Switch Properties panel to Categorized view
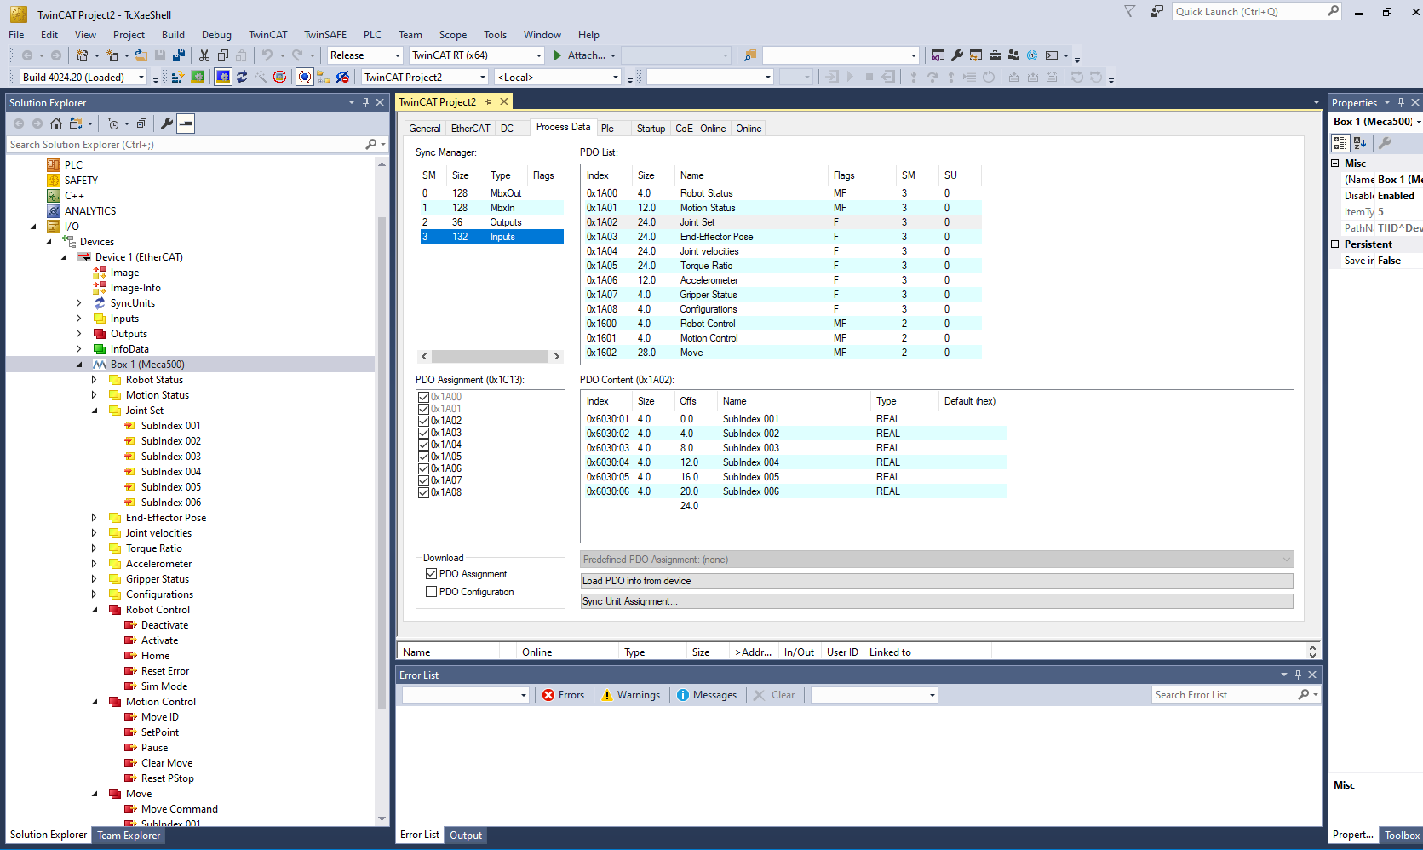 pyautogui.click(x=1340, y=143)
